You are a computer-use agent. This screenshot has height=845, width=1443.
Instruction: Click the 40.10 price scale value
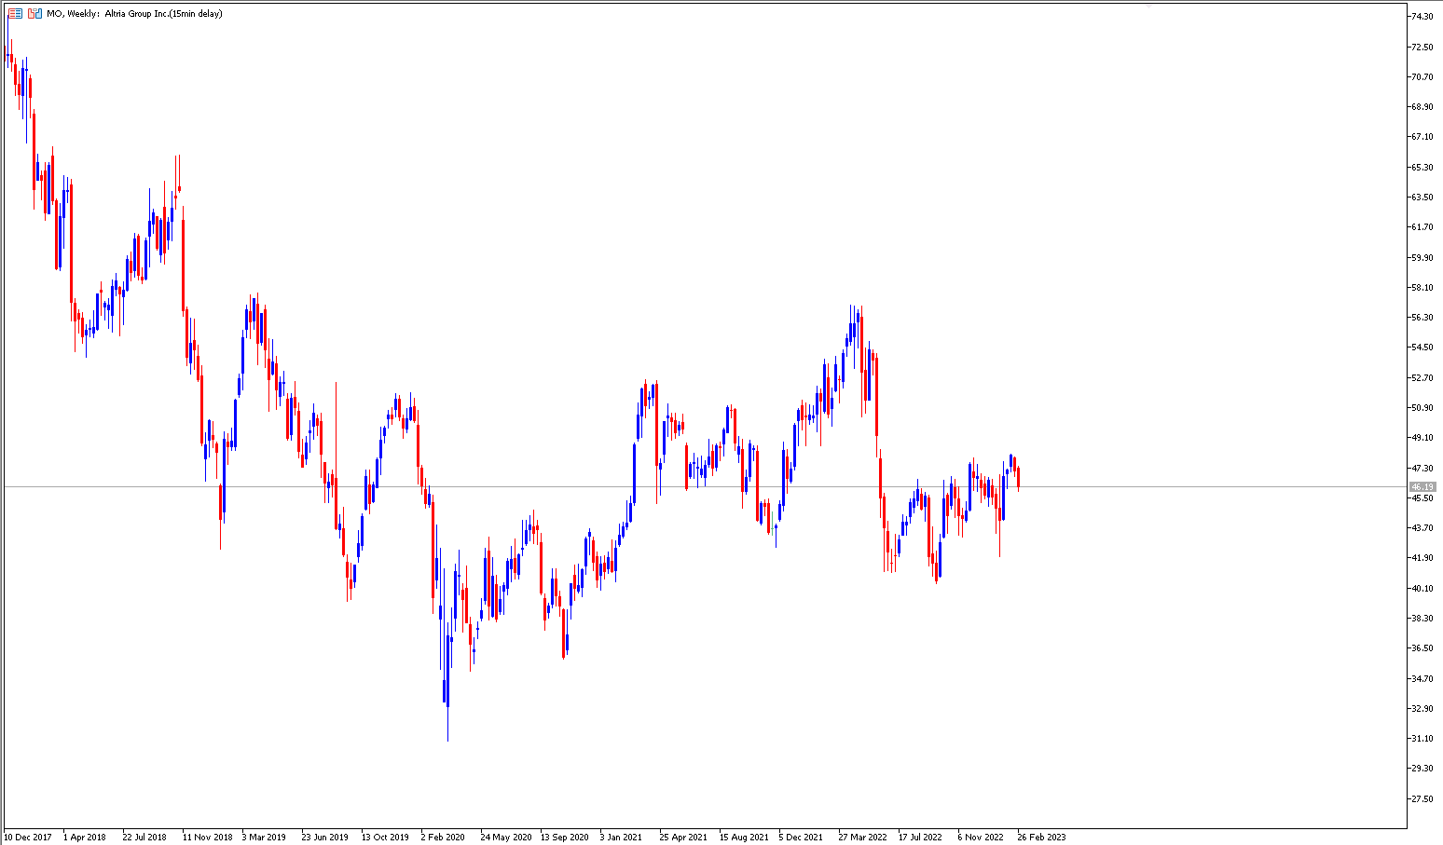[x=1422, y=589]
